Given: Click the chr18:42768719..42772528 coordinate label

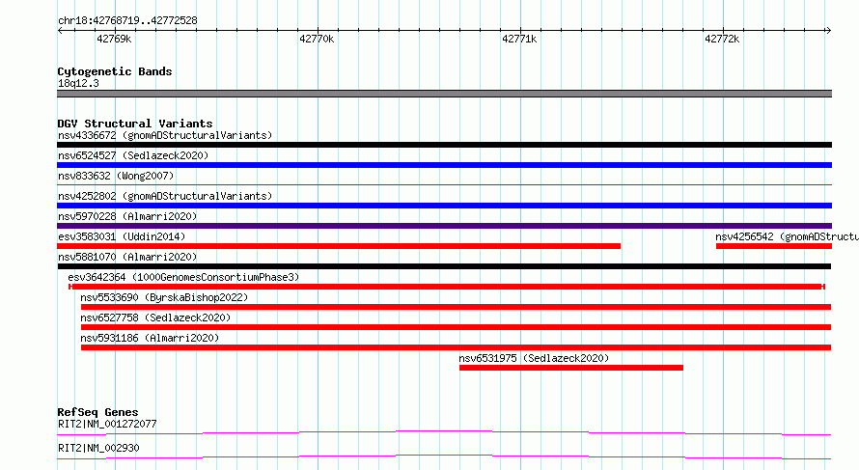Looking at the screenshot, I should (127, 21).
